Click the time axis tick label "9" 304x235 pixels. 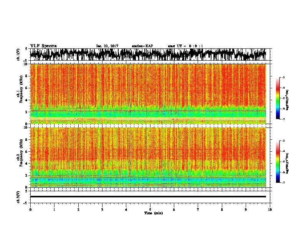(x=246, y=209)
